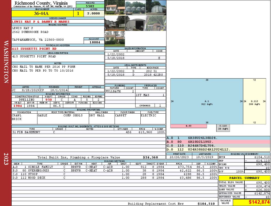271x206 pixels.
Task: Select the 51 FIN BASEMENT built-ins row
Action: [88, 132]
